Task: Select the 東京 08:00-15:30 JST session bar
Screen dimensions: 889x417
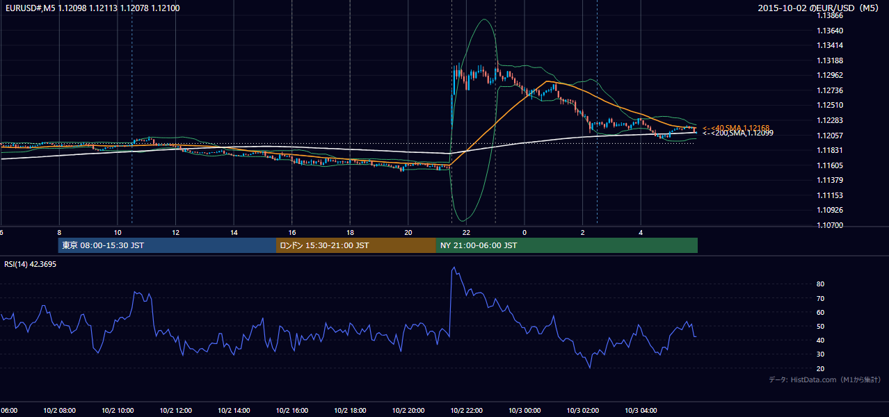Action: 167,245
